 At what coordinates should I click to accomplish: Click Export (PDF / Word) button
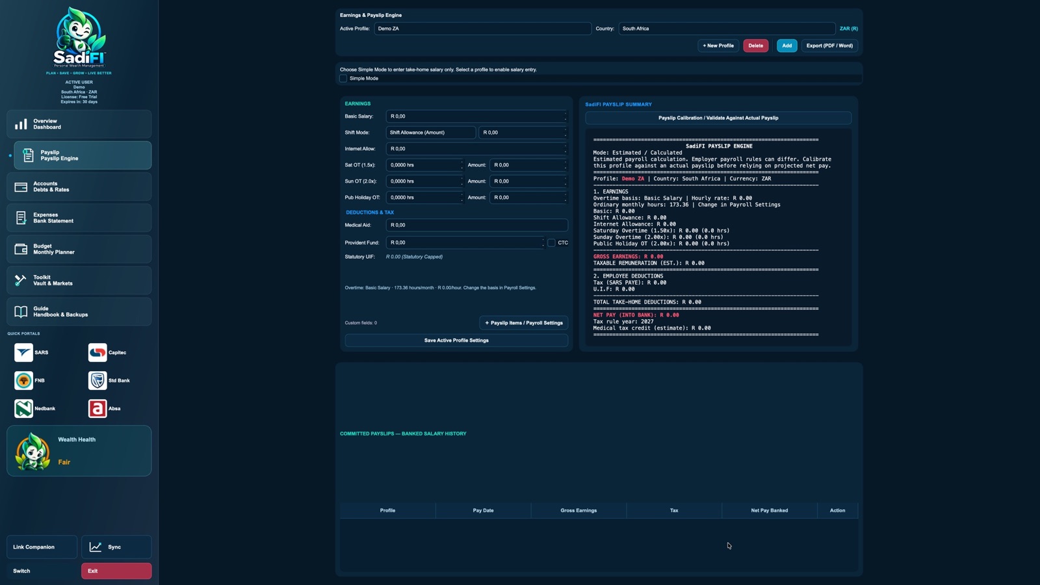coord(829,45)
